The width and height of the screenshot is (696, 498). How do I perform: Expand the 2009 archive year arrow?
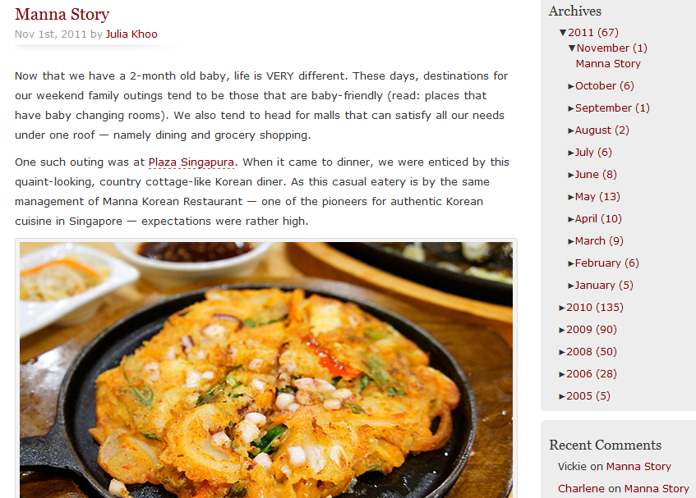562,330
